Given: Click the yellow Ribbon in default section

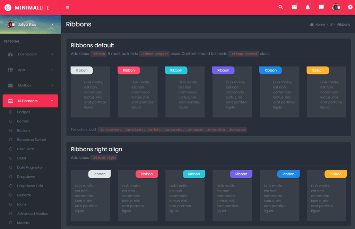Looking at the screenshot, I should tap(318, 71).
